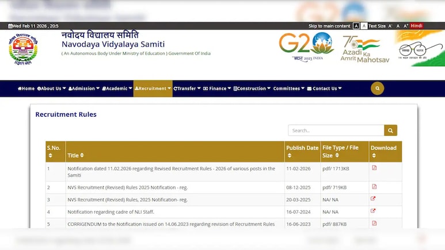Image resolution: width=445 pixels, height=250 pixels.
Task: Click the Recruitment Rules heading
Action: click(66, 114)
